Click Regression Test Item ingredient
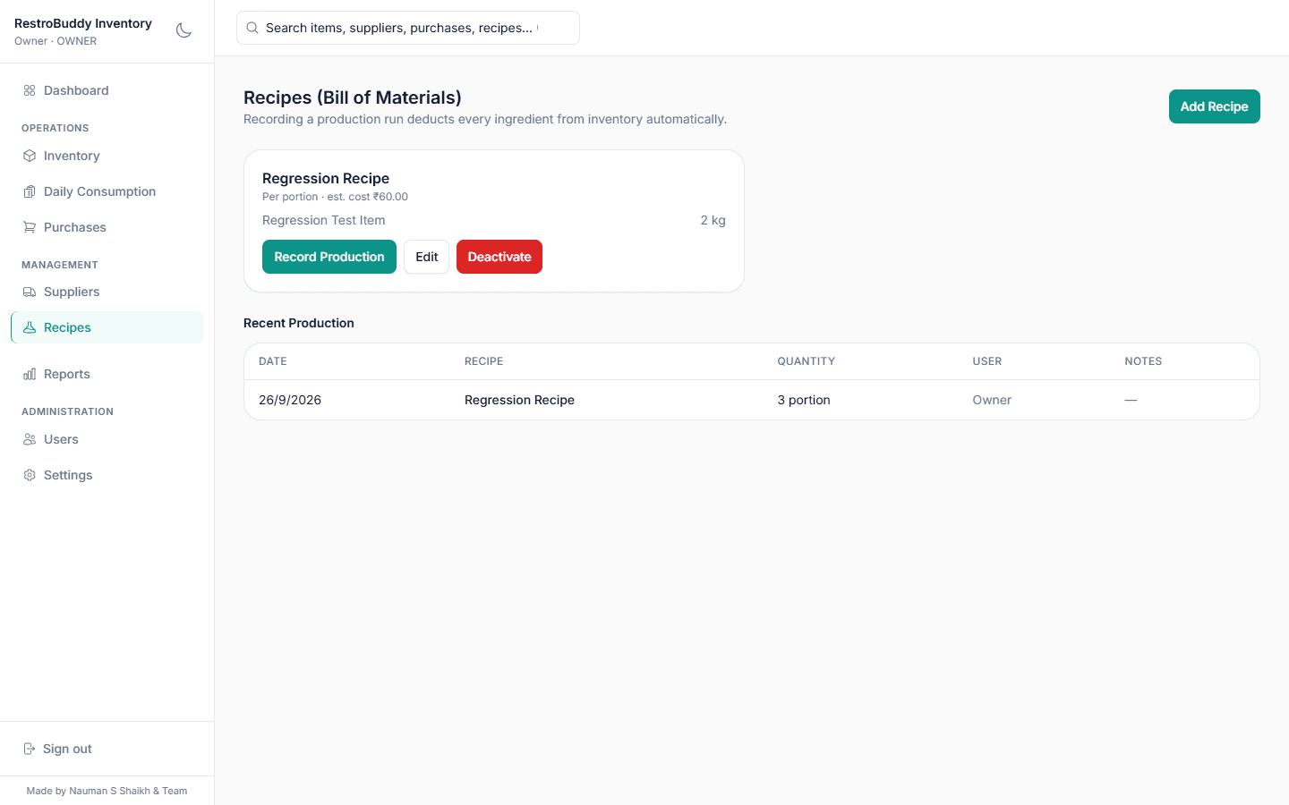Image resolution: width=1289 pixels, height=805 pixels. (324, 220)
